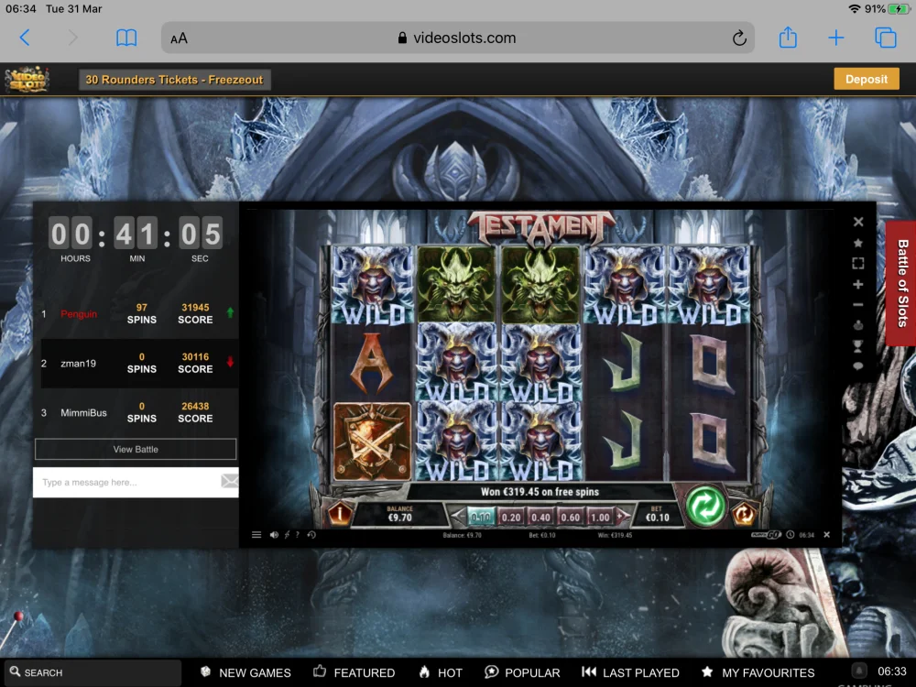Open game help question mark

pyautogui.click(x=298, y=535)
